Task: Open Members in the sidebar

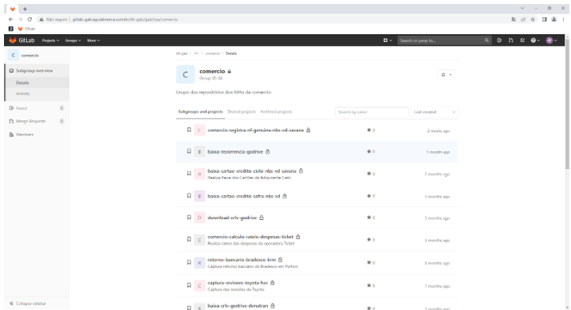Action: [25, 135]
